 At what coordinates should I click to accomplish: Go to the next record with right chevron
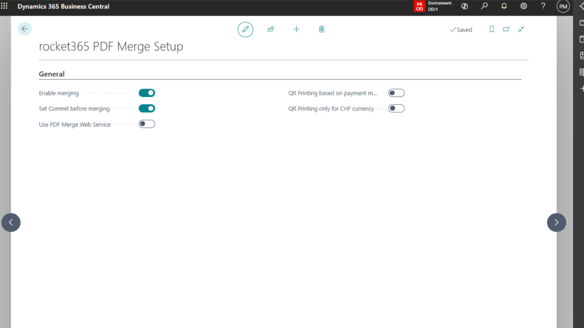(x=557, y=222)
